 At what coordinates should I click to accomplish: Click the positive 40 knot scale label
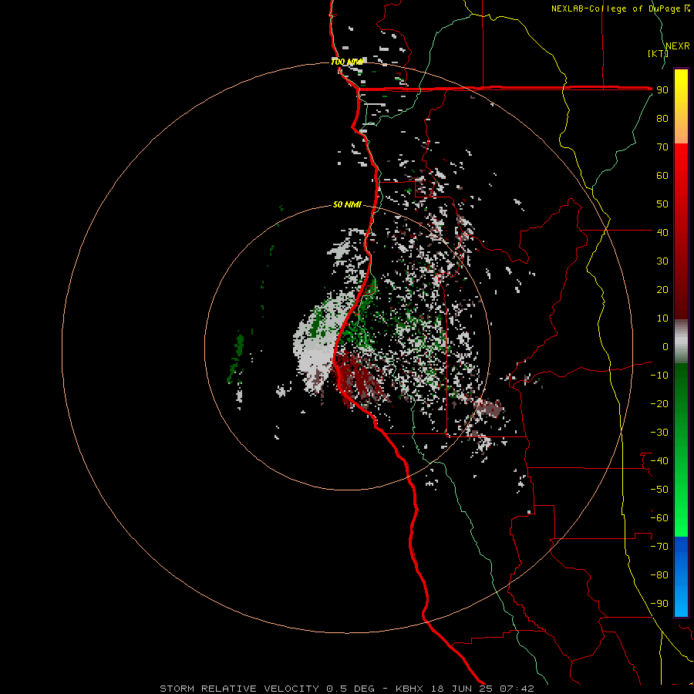coord(662,232)
